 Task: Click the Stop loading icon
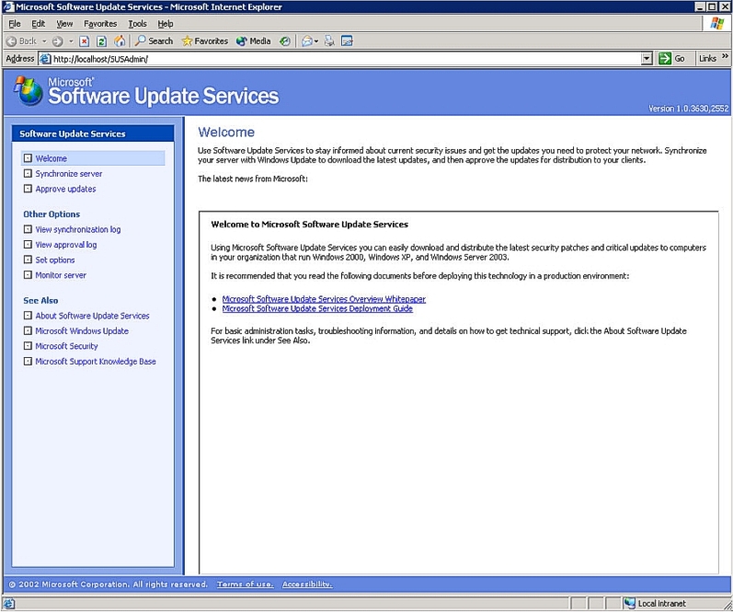pyautogui.click(x=84, y=41)
